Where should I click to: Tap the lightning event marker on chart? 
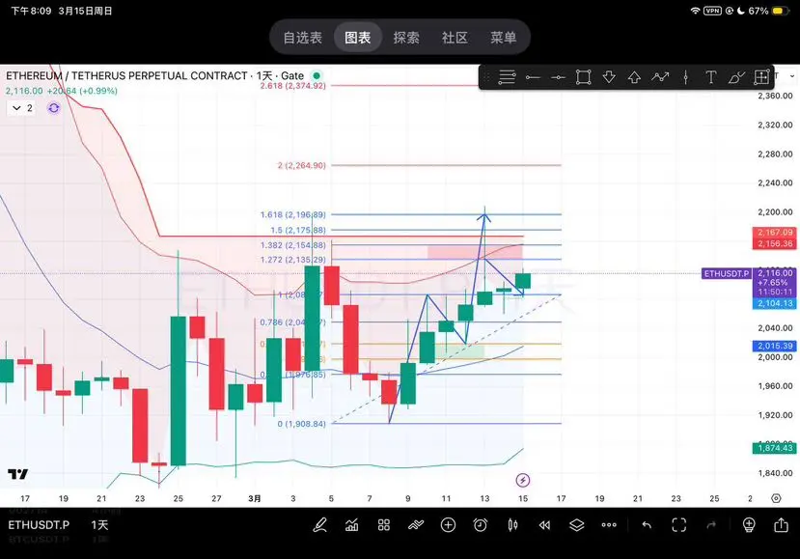522,480
